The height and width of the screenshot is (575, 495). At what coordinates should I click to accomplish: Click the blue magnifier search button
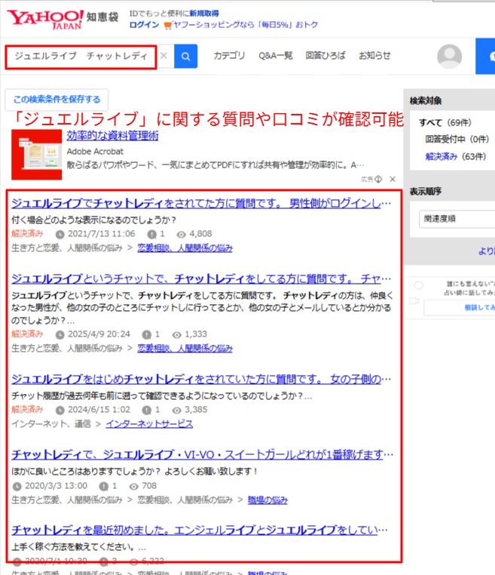pos(185,56)
